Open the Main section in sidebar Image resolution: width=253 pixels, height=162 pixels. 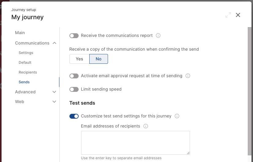click(20, 33)
